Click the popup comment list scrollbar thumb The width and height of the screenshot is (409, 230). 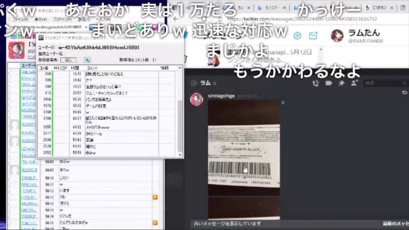pyautogui.click(x=180, y=126)
